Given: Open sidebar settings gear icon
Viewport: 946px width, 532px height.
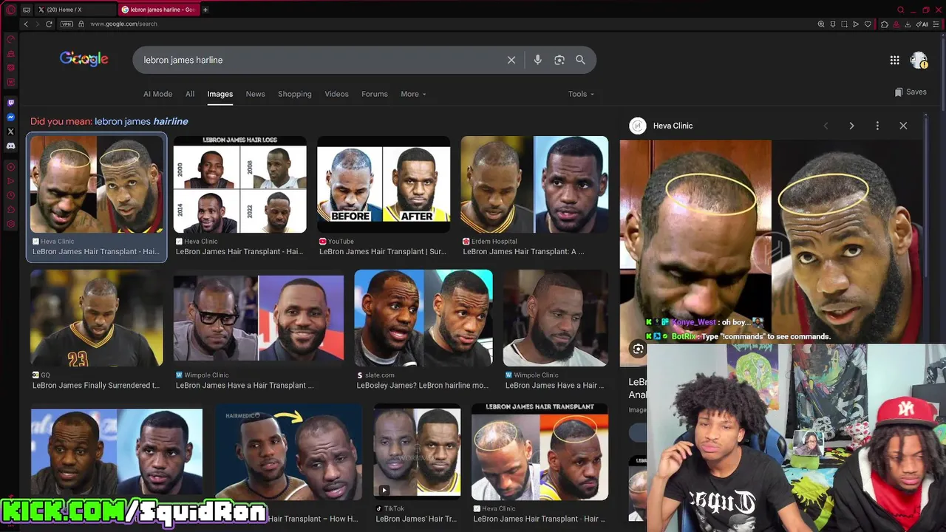Looking at the screenshot, I should [10, 224].
